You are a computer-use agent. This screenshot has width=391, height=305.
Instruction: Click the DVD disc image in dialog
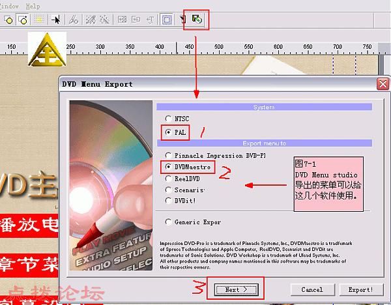coord(111,185)
